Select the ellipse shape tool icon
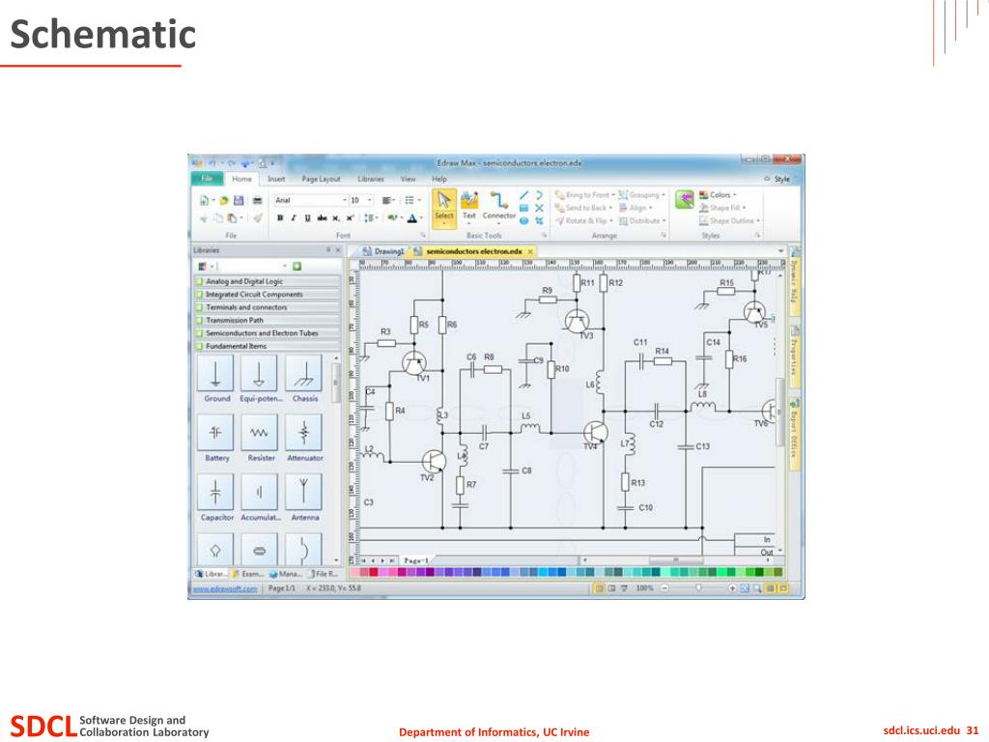This screenshot has height=742, width=989. tap(523, 221)
